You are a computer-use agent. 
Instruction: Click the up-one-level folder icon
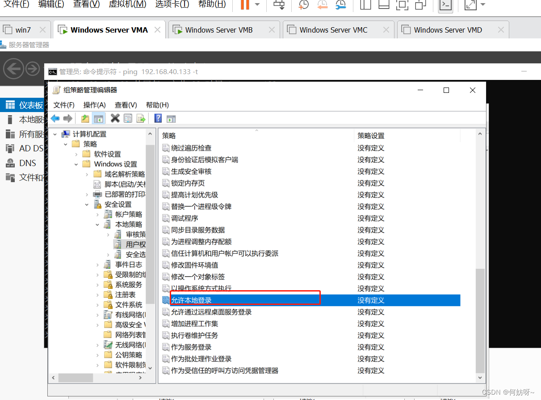[85, 118]
